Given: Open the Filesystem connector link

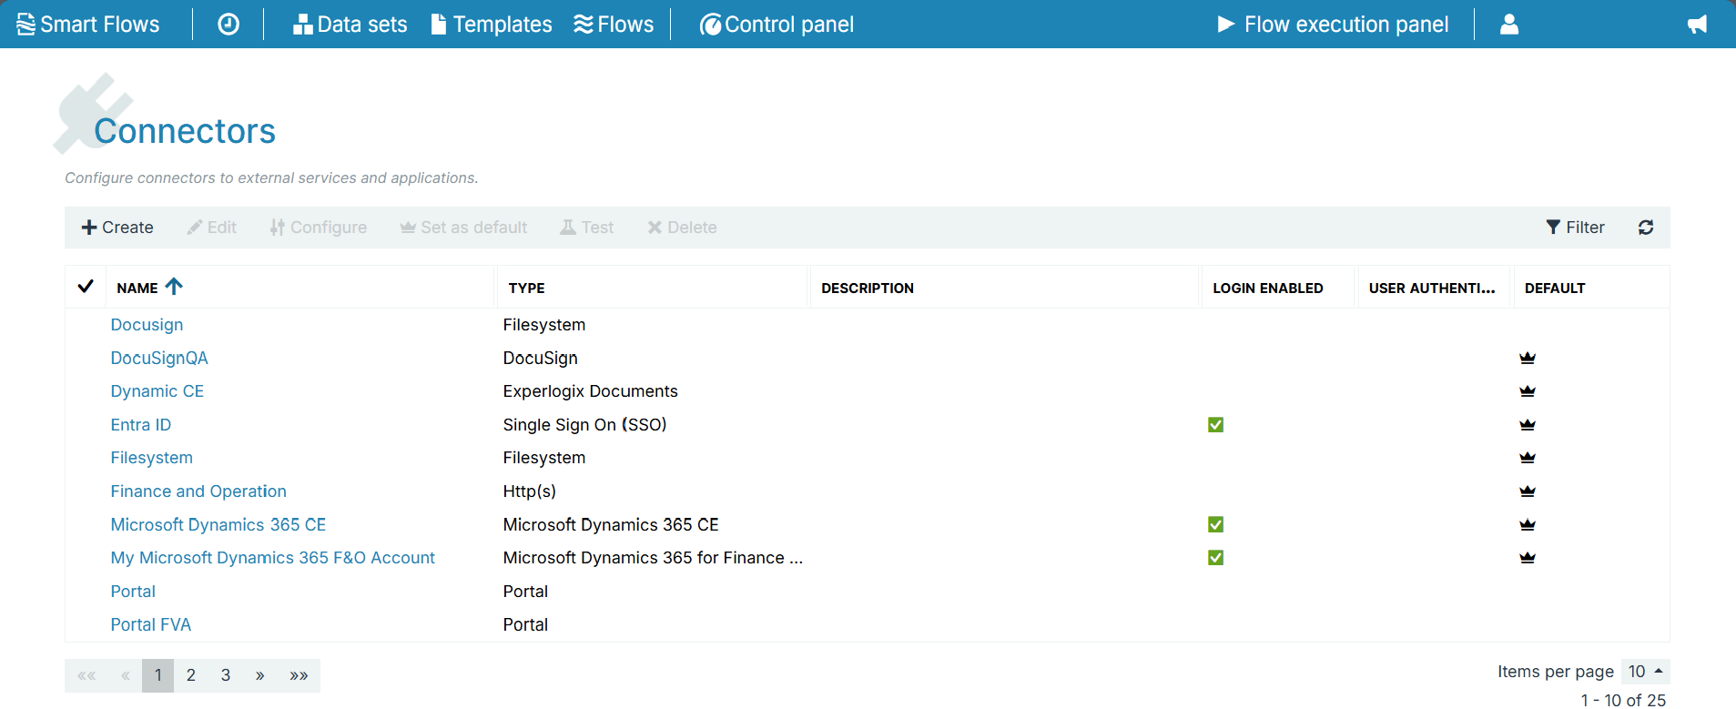Looking at the screenshot, I should pos(152,458).
